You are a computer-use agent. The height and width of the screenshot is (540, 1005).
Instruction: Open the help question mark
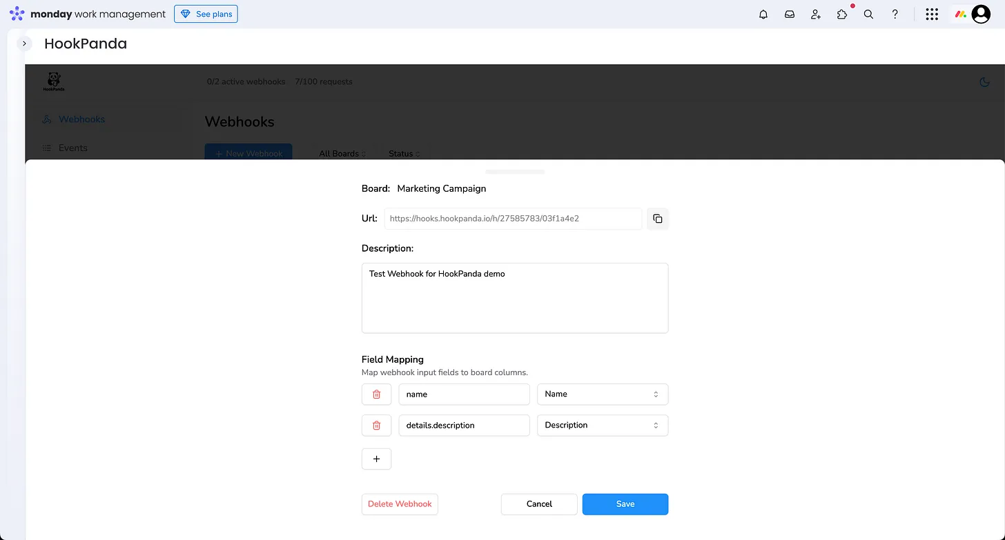click(895, 14)
